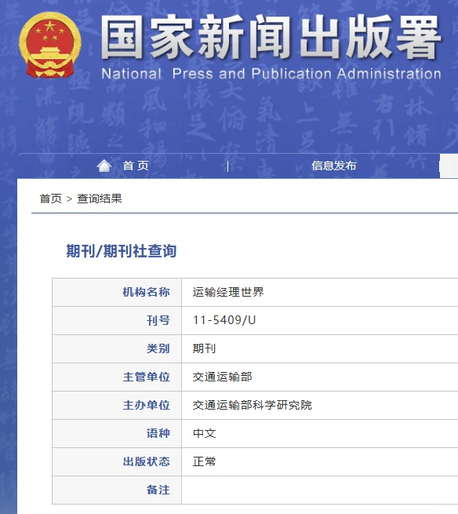Select the 出版状态 label cell
This screenshot has width=458, height=514.
pos(117,461)
